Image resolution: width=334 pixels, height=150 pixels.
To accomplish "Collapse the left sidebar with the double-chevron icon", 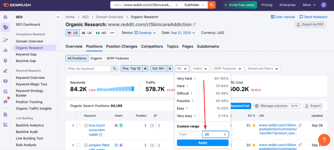I will click(58, 17).
